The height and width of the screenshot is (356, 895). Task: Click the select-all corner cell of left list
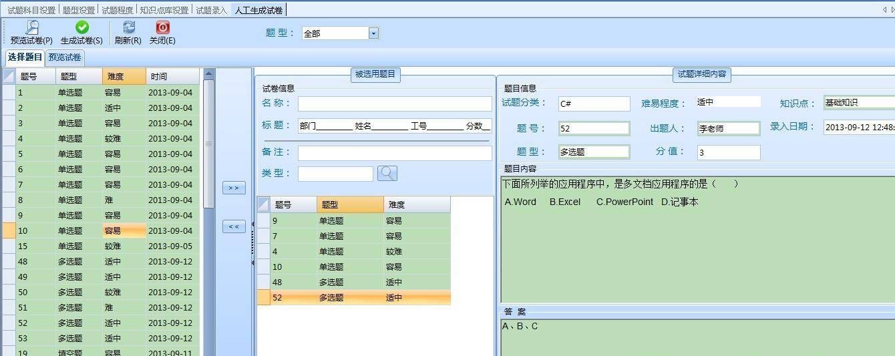tap(9, 77)
